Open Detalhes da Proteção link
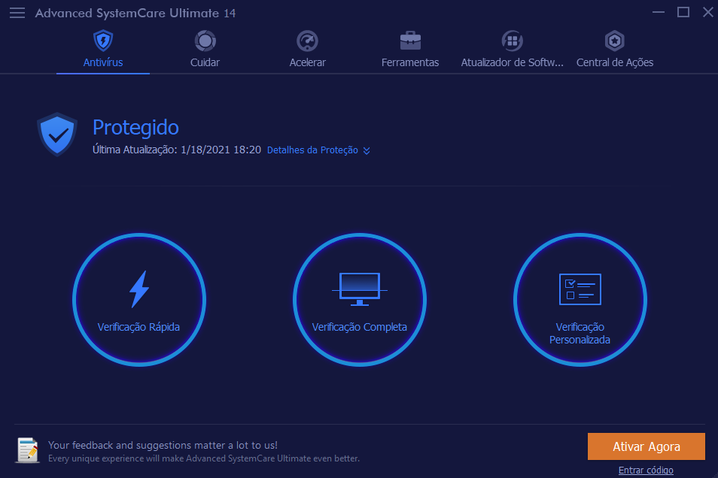Screen dimensions: 718x478 312,150
